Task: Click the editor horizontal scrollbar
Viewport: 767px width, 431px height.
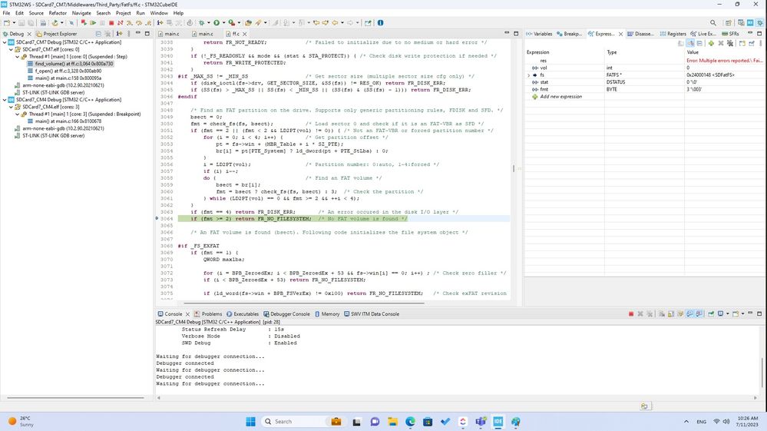Action: pos(304,303)
